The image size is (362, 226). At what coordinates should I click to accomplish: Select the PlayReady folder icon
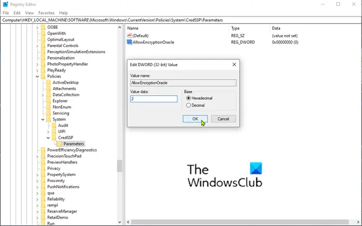[x=43, y=70]
